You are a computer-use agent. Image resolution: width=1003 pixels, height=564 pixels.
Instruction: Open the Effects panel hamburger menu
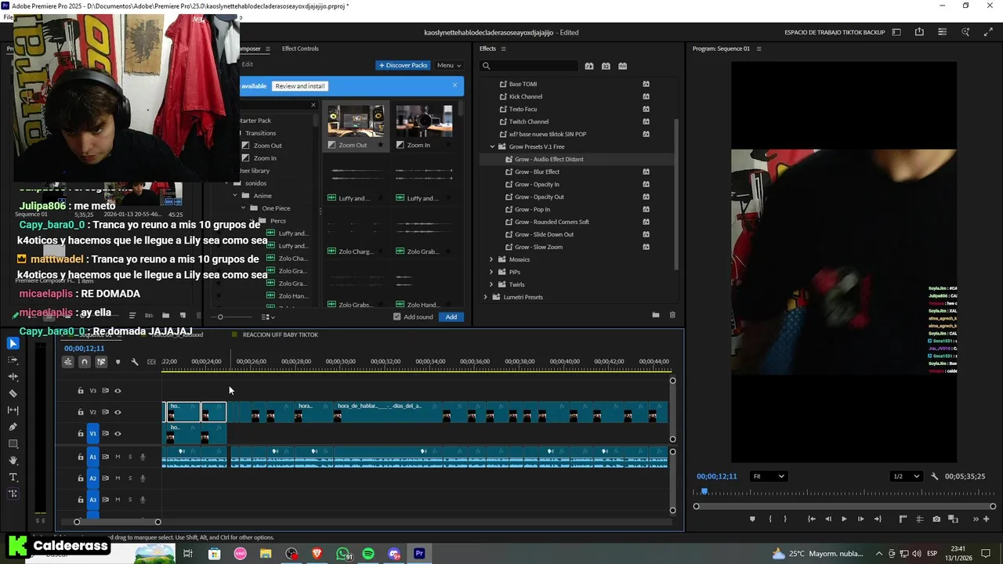point(503,49)
